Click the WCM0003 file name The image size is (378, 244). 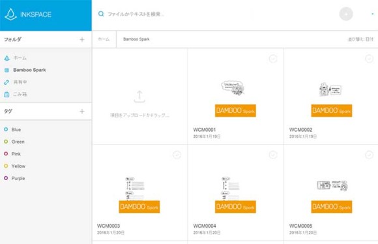[x=108, y=226]
